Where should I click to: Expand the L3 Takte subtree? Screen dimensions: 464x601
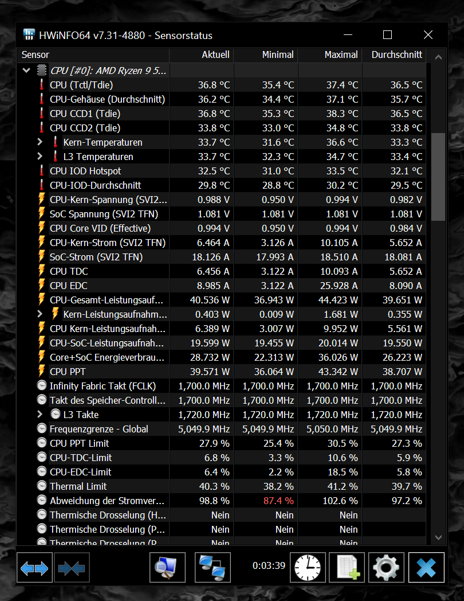click(x=40, y=415)
